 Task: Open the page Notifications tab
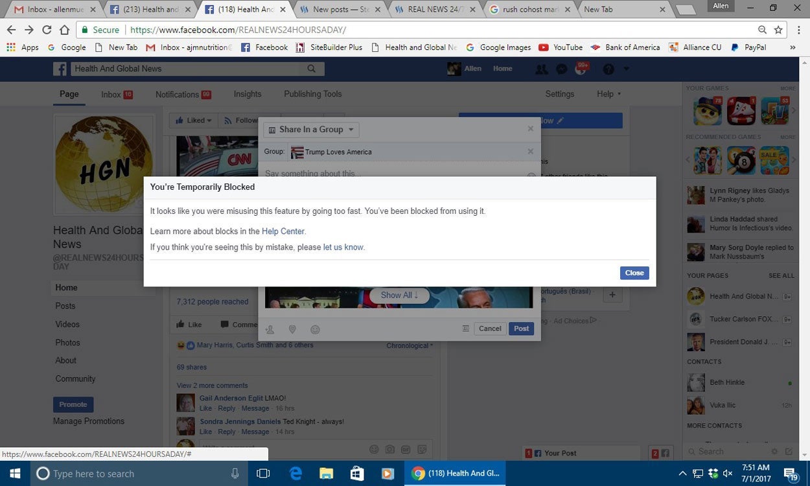pyautogui.click(x=183, y=95)
